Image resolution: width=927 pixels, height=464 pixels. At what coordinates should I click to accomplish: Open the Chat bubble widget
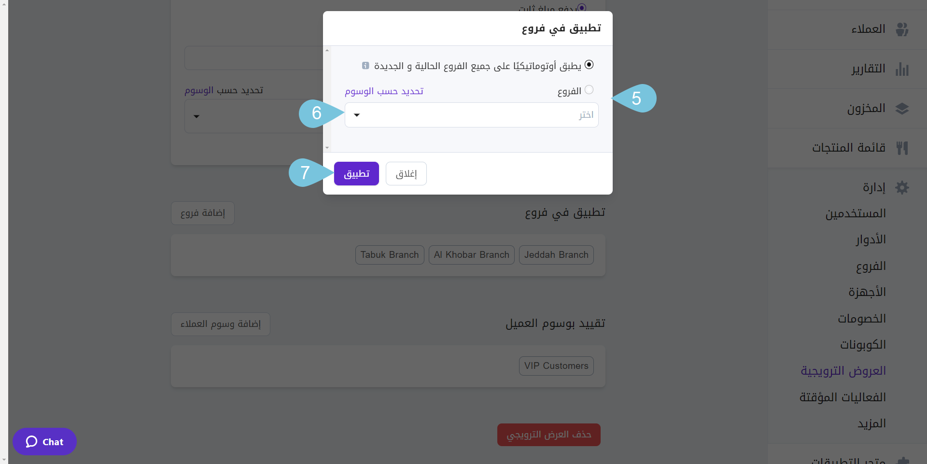pos(44,441)
